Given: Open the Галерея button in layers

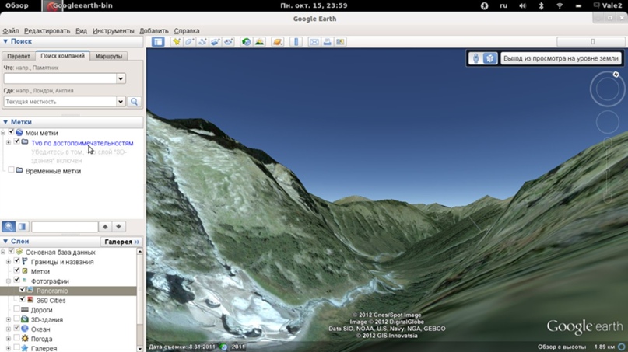Looking at the screenshot, I should (x=122, y=242).
